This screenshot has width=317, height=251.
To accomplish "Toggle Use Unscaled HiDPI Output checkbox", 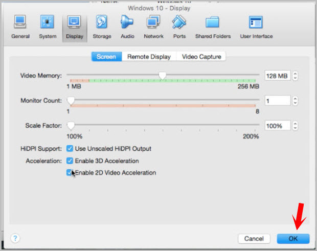I will click(x=70, y=149).
